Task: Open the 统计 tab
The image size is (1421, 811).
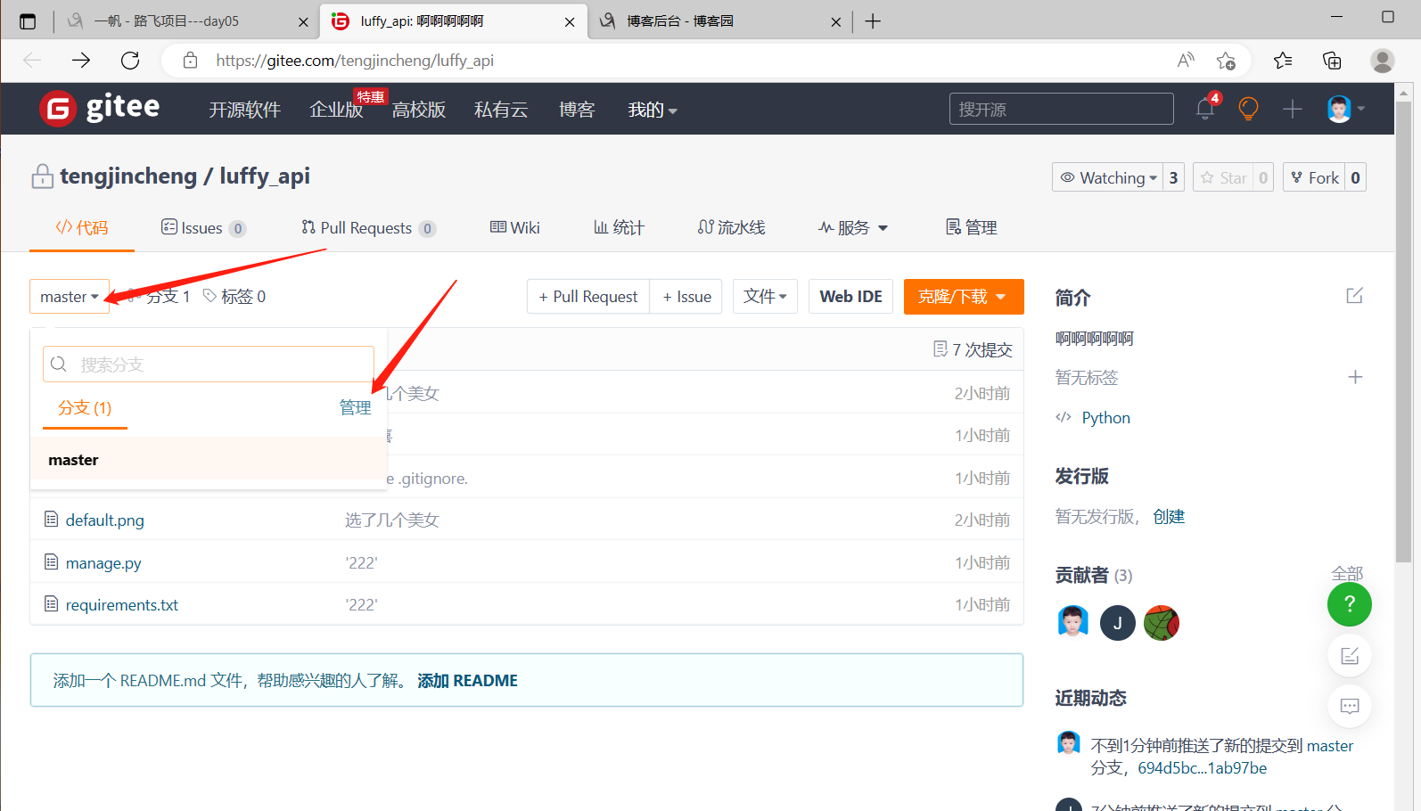Action: [620, 228]
